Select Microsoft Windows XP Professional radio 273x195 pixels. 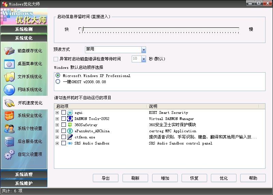pyautogui.click(x=58, y=75)
